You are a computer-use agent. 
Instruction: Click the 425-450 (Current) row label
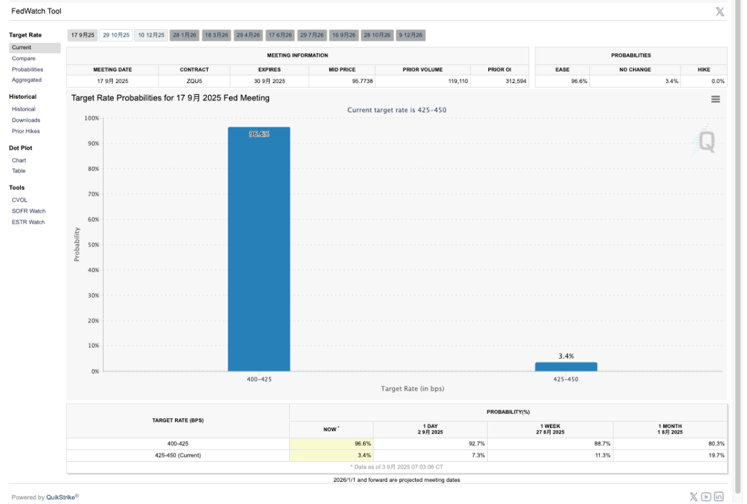coord(178,456)
